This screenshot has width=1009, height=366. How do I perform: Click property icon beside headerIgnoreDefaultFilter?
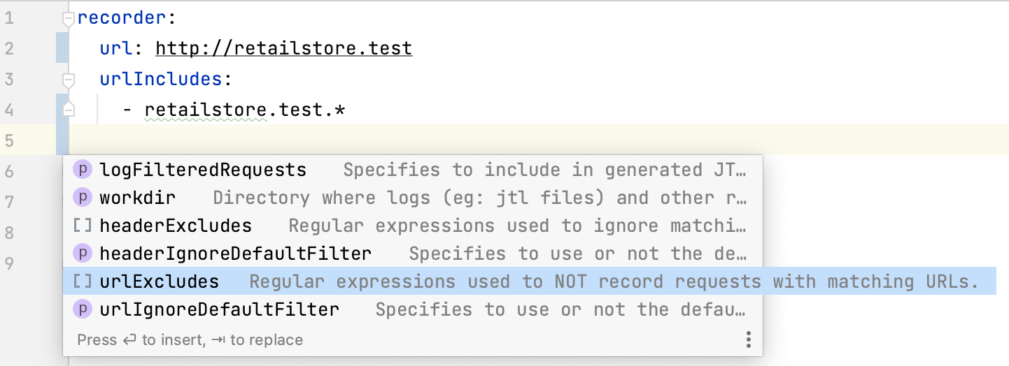pos(83,253)
